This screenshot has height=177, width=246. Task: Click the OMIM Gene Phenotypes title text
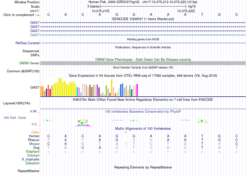tap(143, 59)
